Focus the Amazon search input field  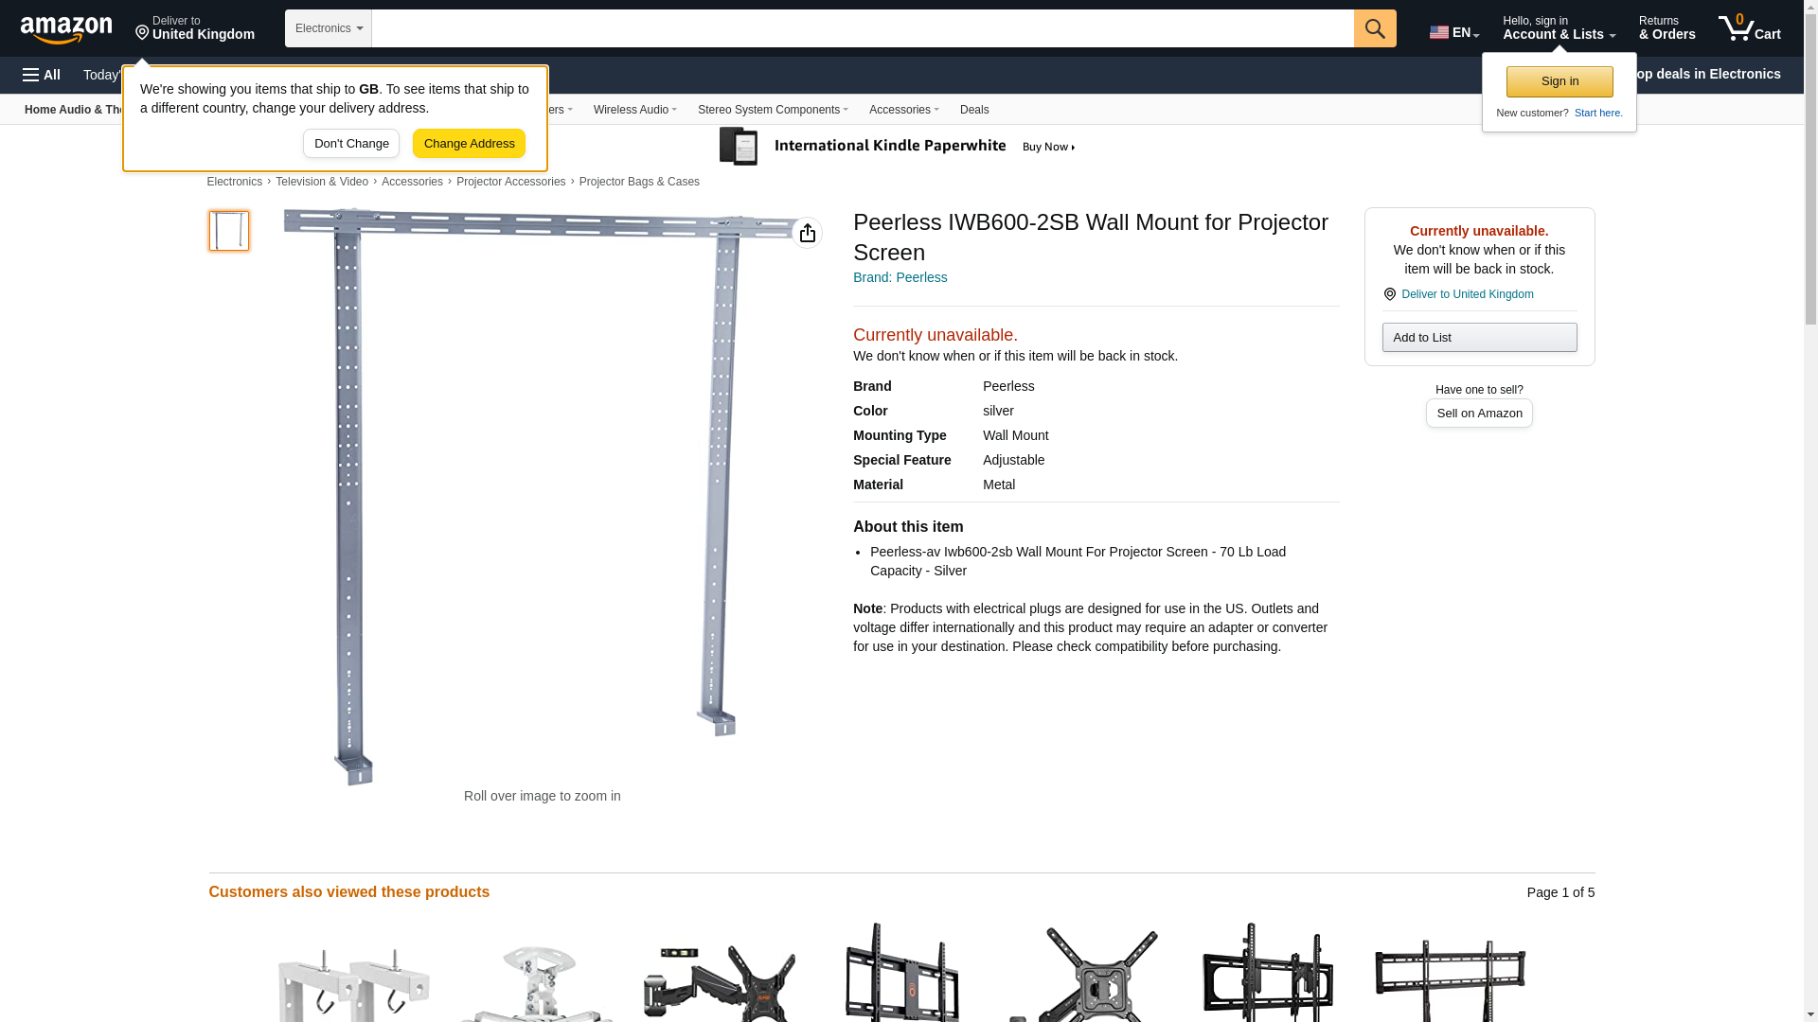863,28
